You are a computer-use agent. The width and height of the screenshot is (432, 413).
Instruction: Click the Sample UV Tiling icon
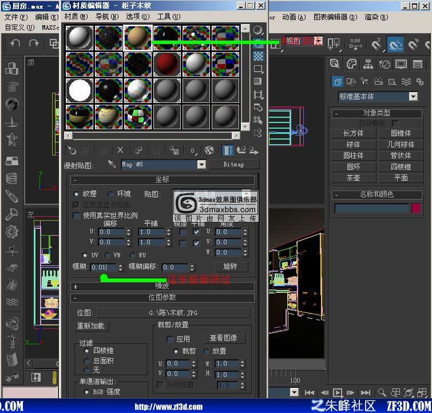click(x=258, y=69)
